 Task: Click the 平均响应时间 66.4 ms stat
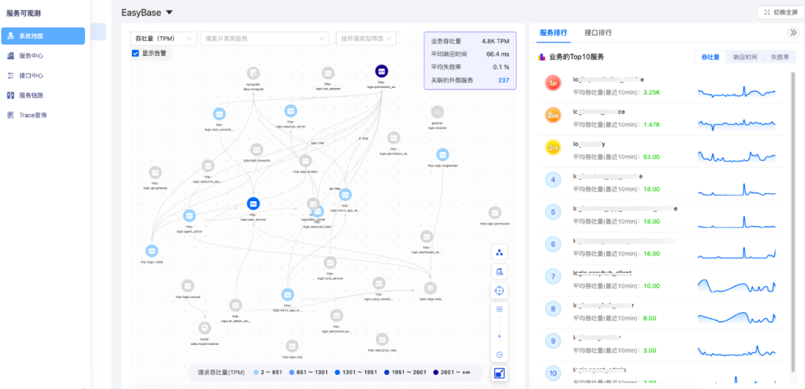[x=470, y=54]
